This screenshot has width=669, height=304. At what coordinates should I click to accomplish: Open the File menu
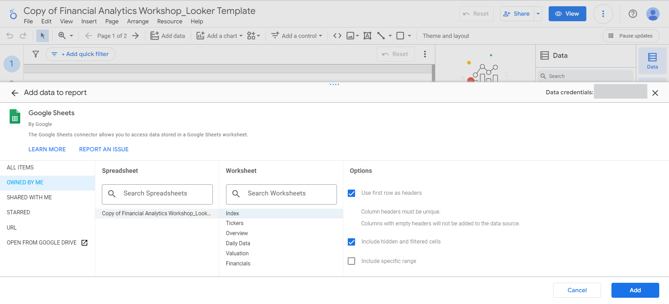pos(28,22)
